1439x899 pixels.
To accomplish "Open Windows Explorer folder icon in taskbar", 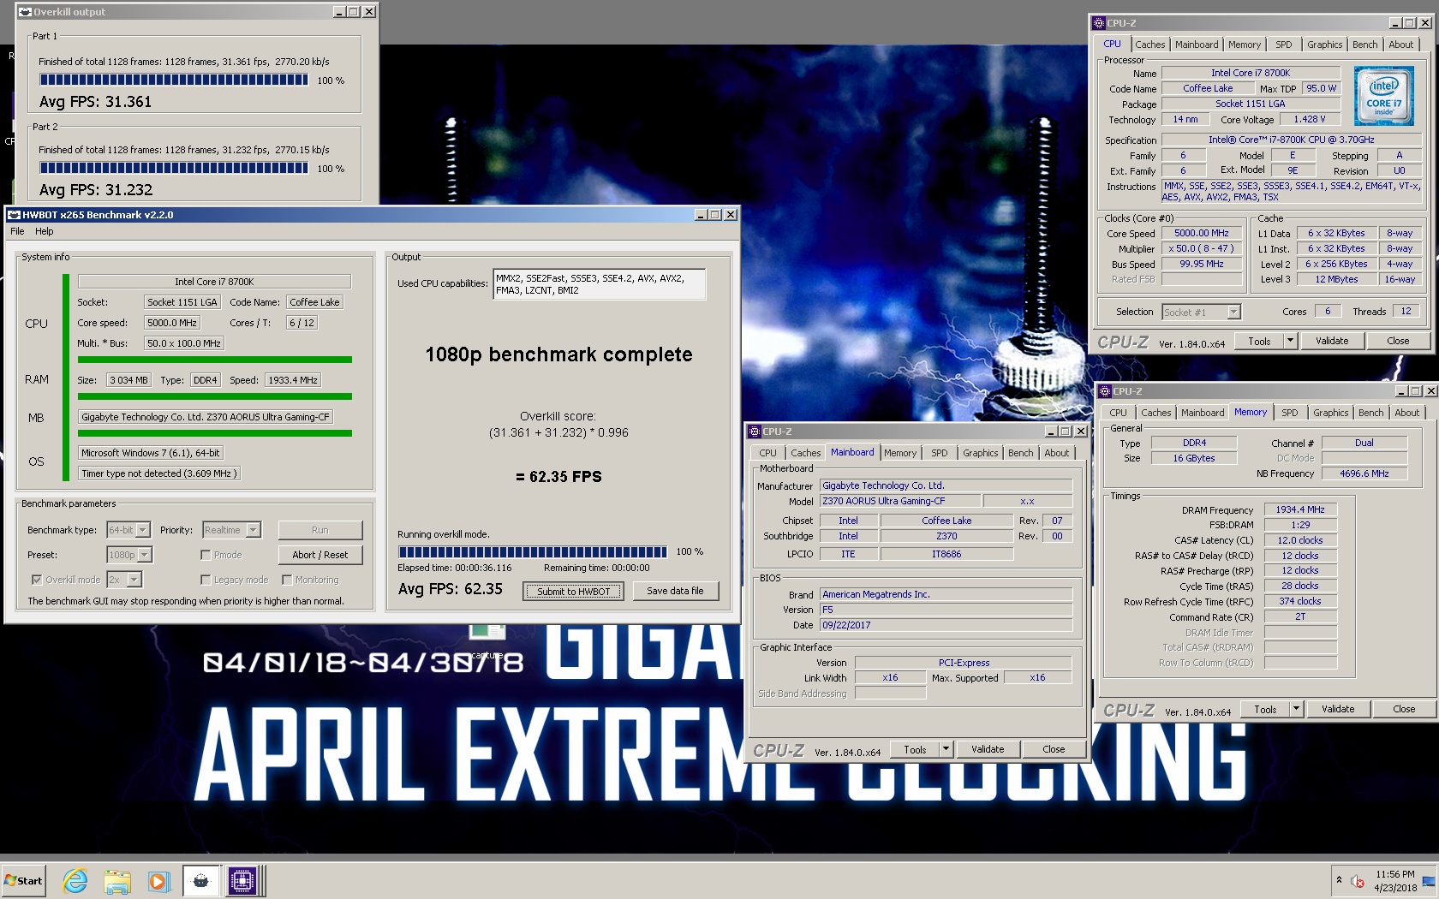I will 117,880.
